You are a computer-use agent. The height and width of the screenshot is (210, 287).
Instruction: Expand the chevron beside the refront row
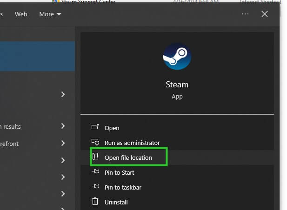point(63,144)
